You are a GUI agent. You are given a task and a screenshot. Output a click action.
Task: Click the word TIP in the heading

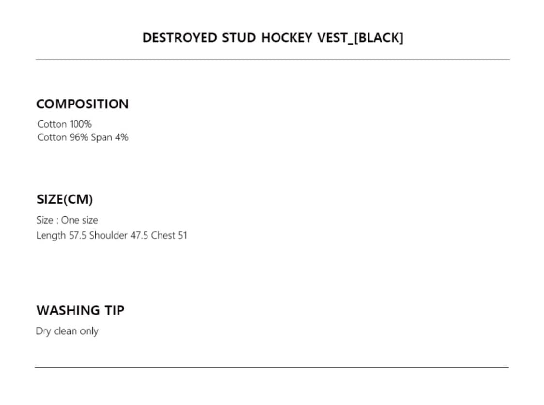pyautogui.click(x=114, y=310)
